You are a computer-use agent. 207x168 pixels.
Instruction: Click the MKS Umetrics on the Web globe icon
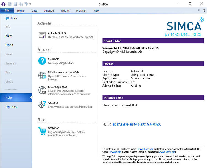point(42,76)
